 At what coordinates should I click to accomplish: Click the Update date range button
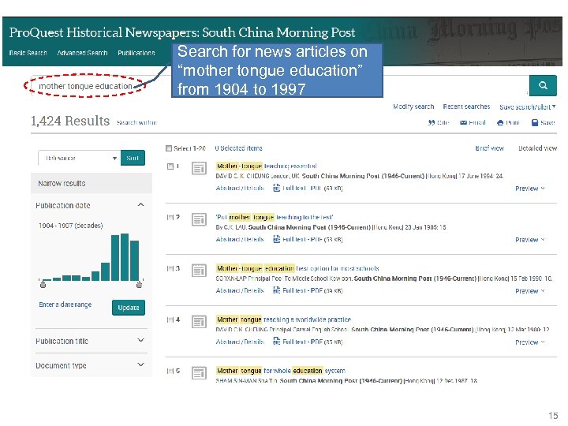pos(129,308)
